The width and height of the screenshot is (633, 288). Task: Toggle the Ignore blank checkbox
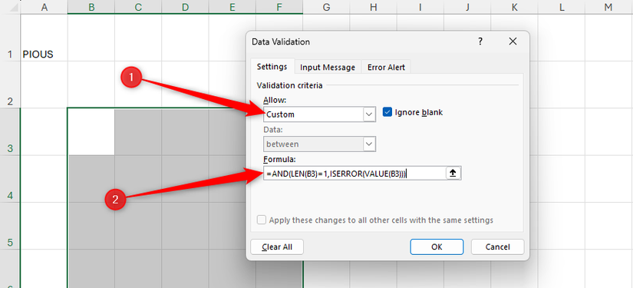[387, 112]
